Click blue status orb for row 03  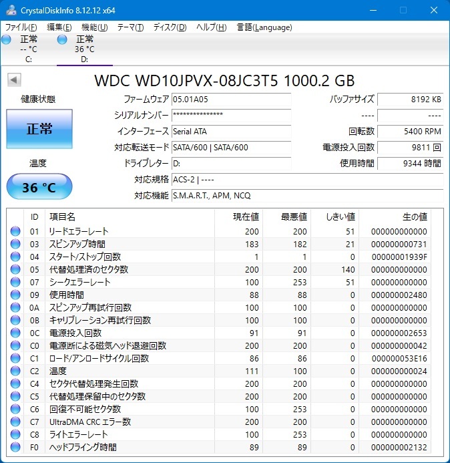[15, 244]
